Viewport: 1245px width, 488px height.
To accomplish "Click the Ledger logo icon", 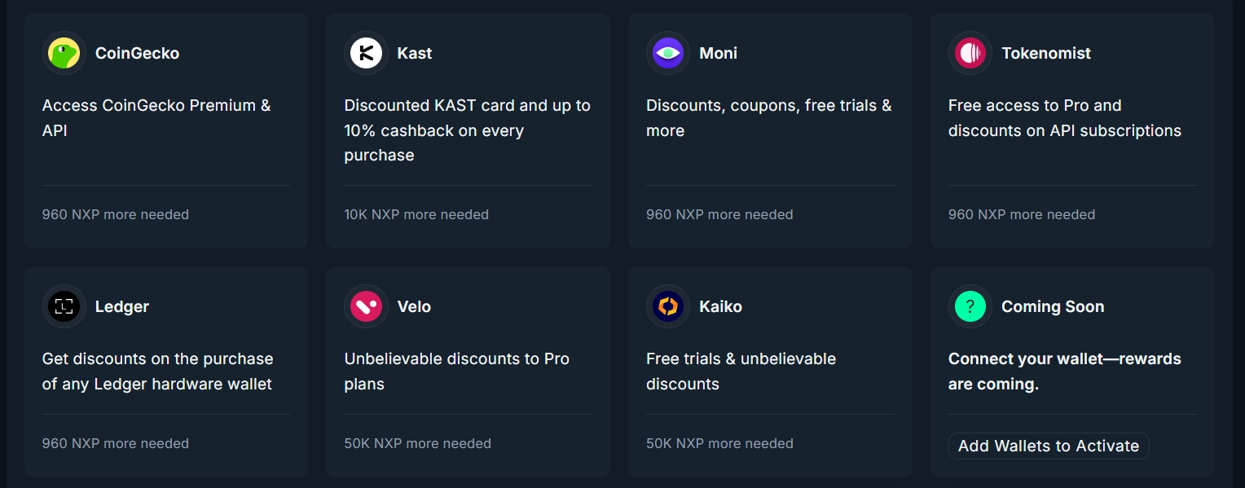I will (64, 306).
